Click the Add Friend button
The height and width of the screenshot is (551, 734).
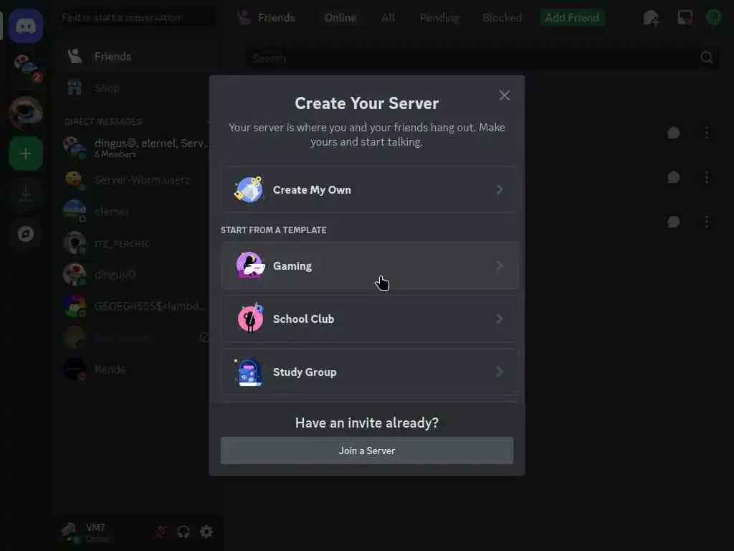[x=572, y=18]
